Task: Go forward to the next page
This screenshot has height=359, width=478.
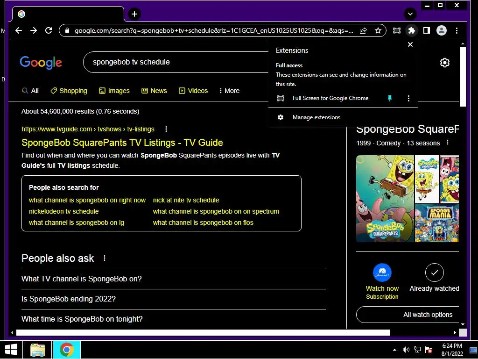Action: (x=34, y=30)
